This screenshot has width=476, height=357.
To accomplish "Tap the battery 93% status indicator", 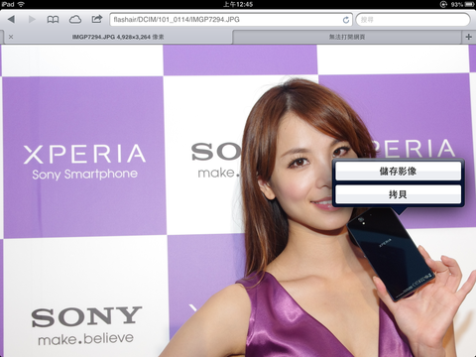I will [462, 4].
